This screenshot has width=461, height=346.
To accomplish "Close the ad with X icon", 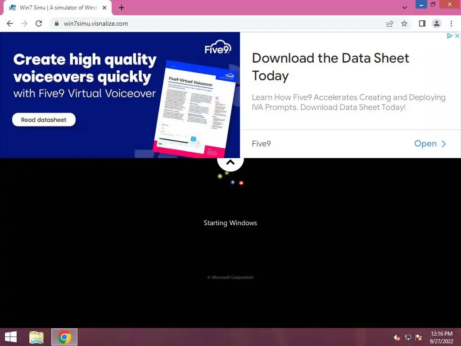I will click(457, 36).
